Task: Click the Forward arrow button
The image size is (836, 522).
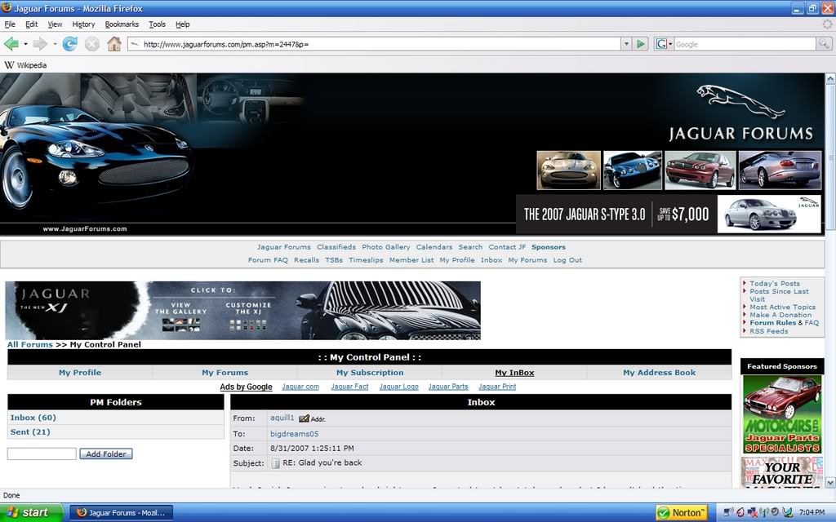Action: click(x=40, y=44)
